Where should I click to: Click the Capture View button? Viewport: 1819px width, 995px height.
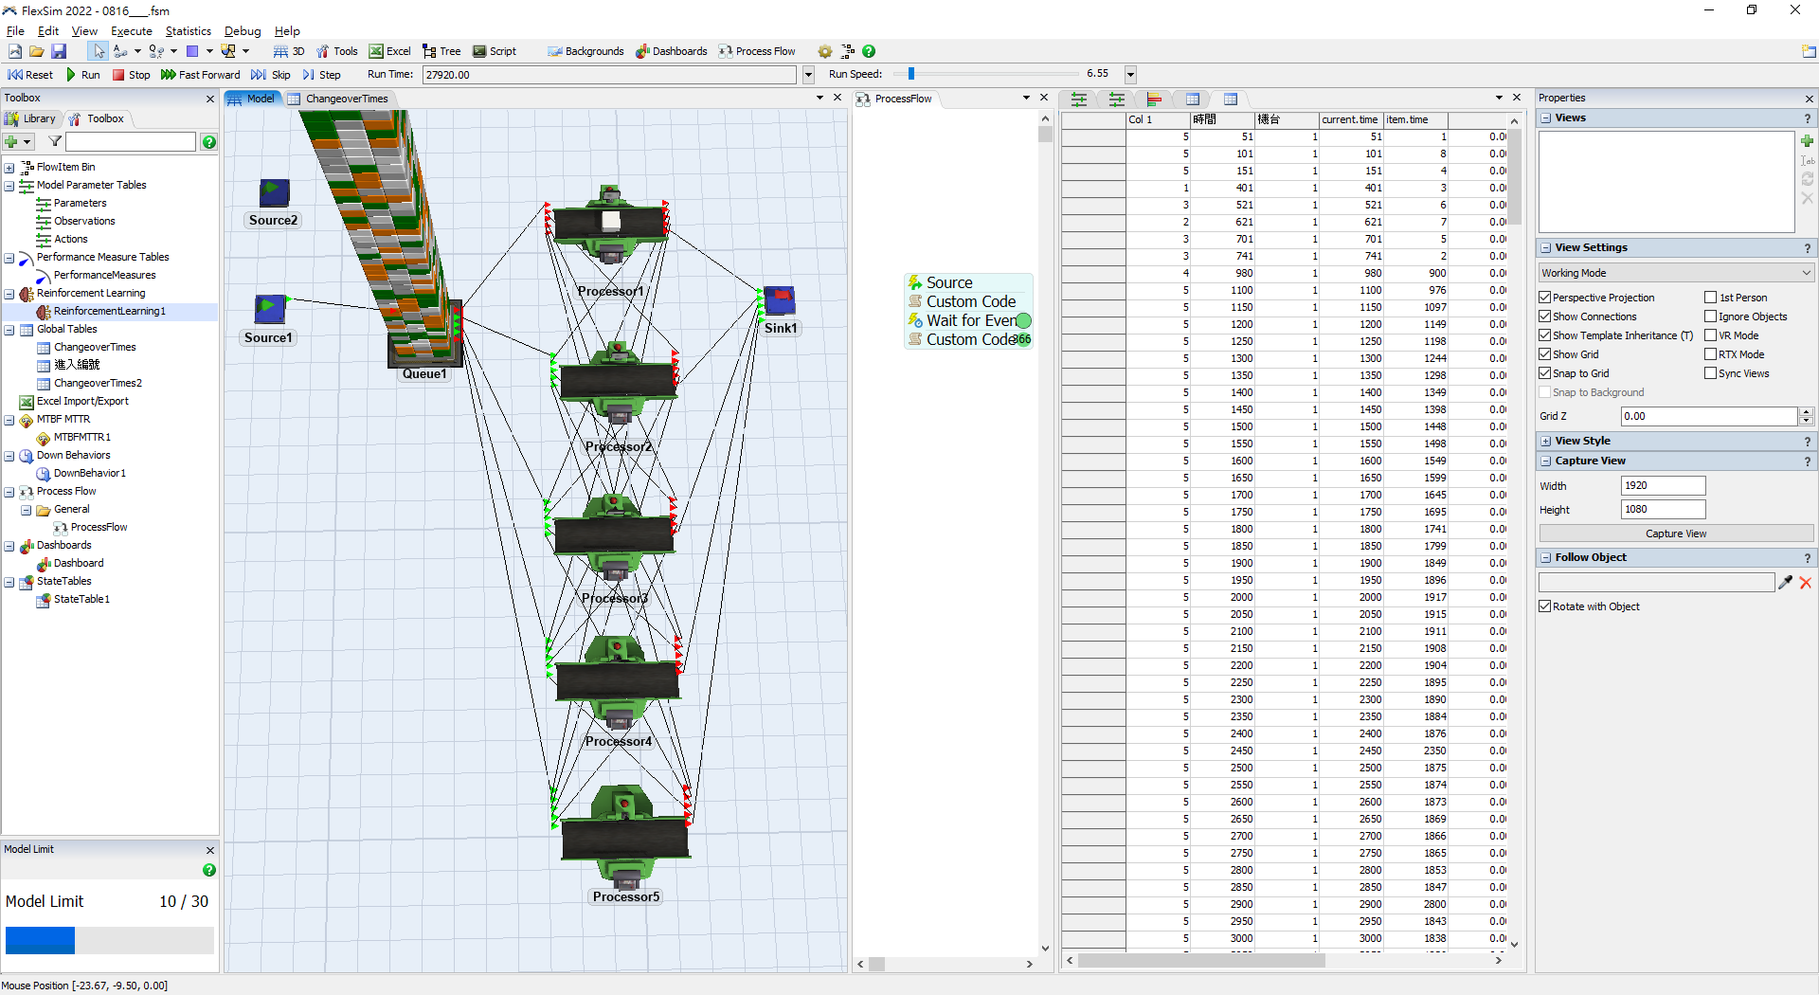click(1674, 534)
